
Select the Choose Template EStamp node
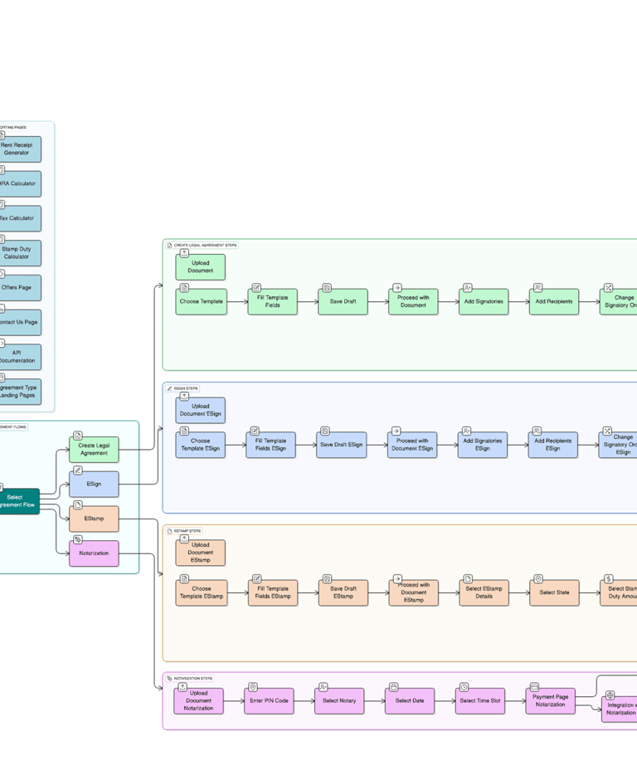click(x=202, y=592)
